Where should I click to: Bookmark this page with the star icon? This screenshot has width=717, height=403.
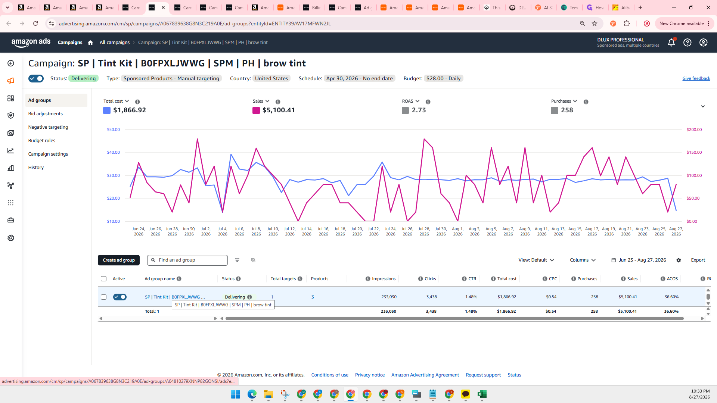click(x=595, y=24)
